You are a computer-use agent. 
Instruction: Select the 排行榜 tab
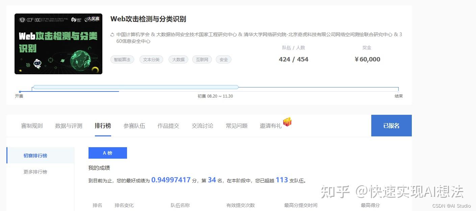click(x=103, y=126)
